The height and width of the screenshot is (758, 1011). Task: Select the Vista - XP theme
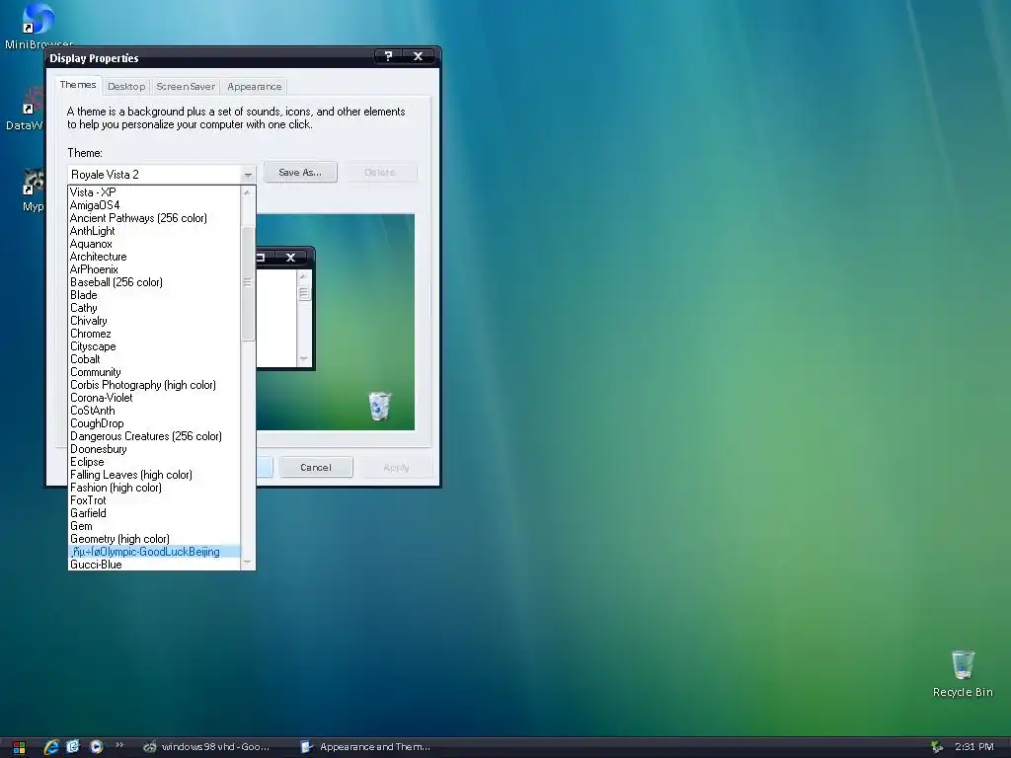154,192
